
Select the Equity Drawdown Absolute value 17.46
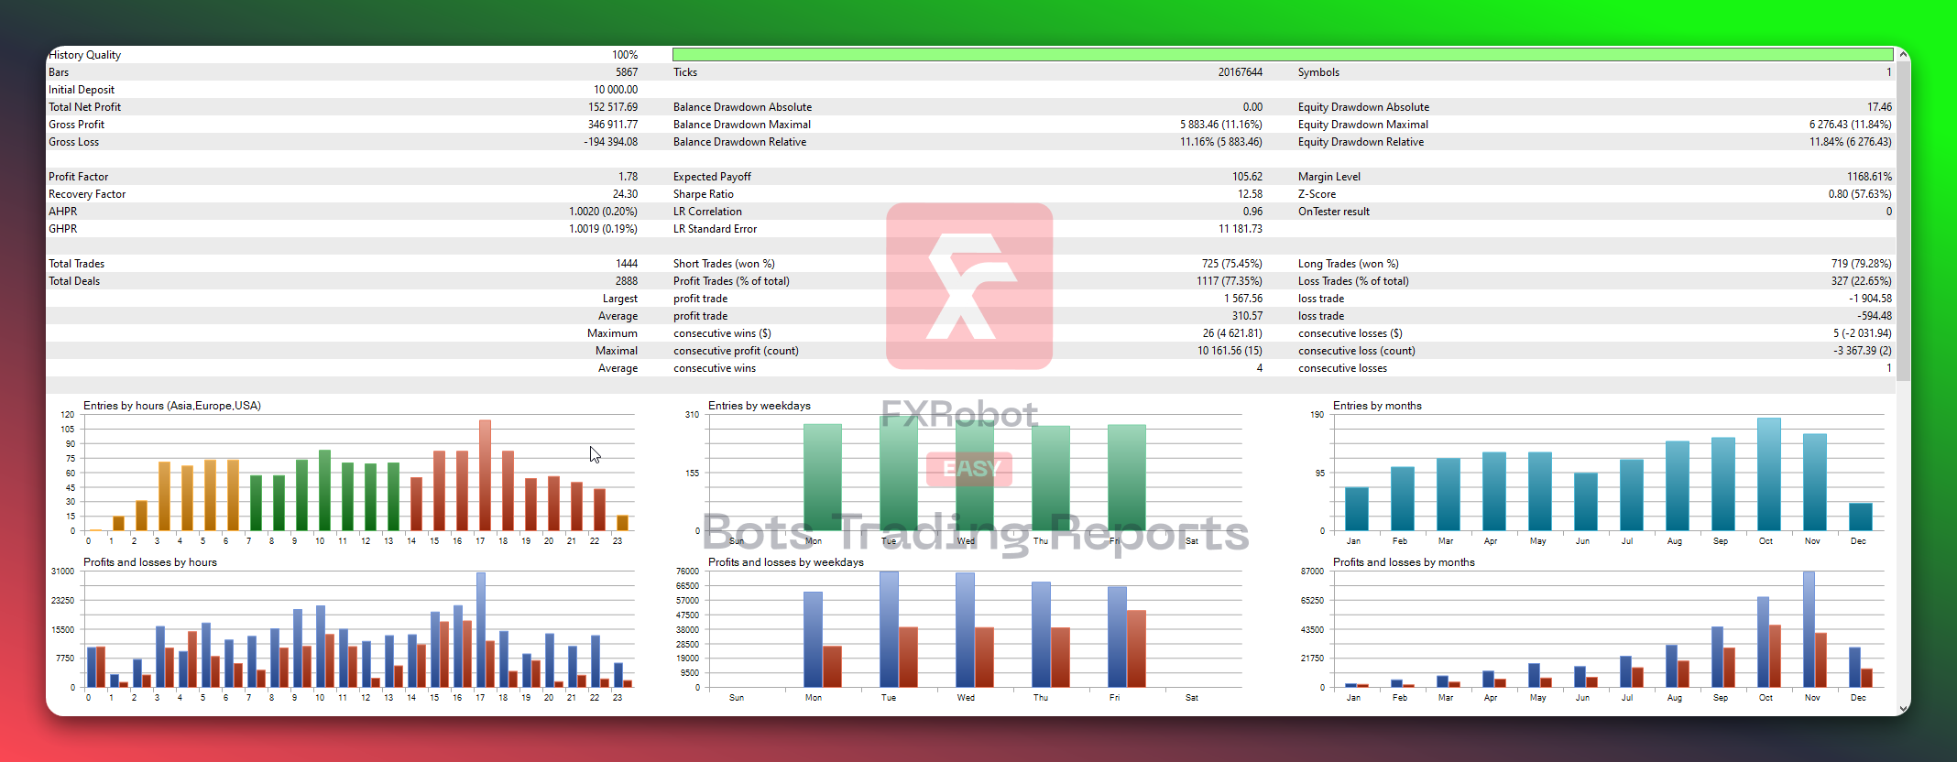[1879, 107]
